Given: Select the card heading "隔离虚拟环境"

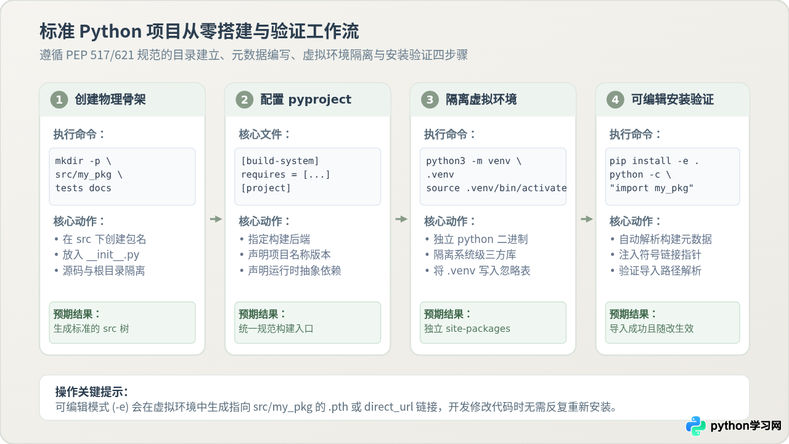Looking at the screenshot, I should point(481,99).
